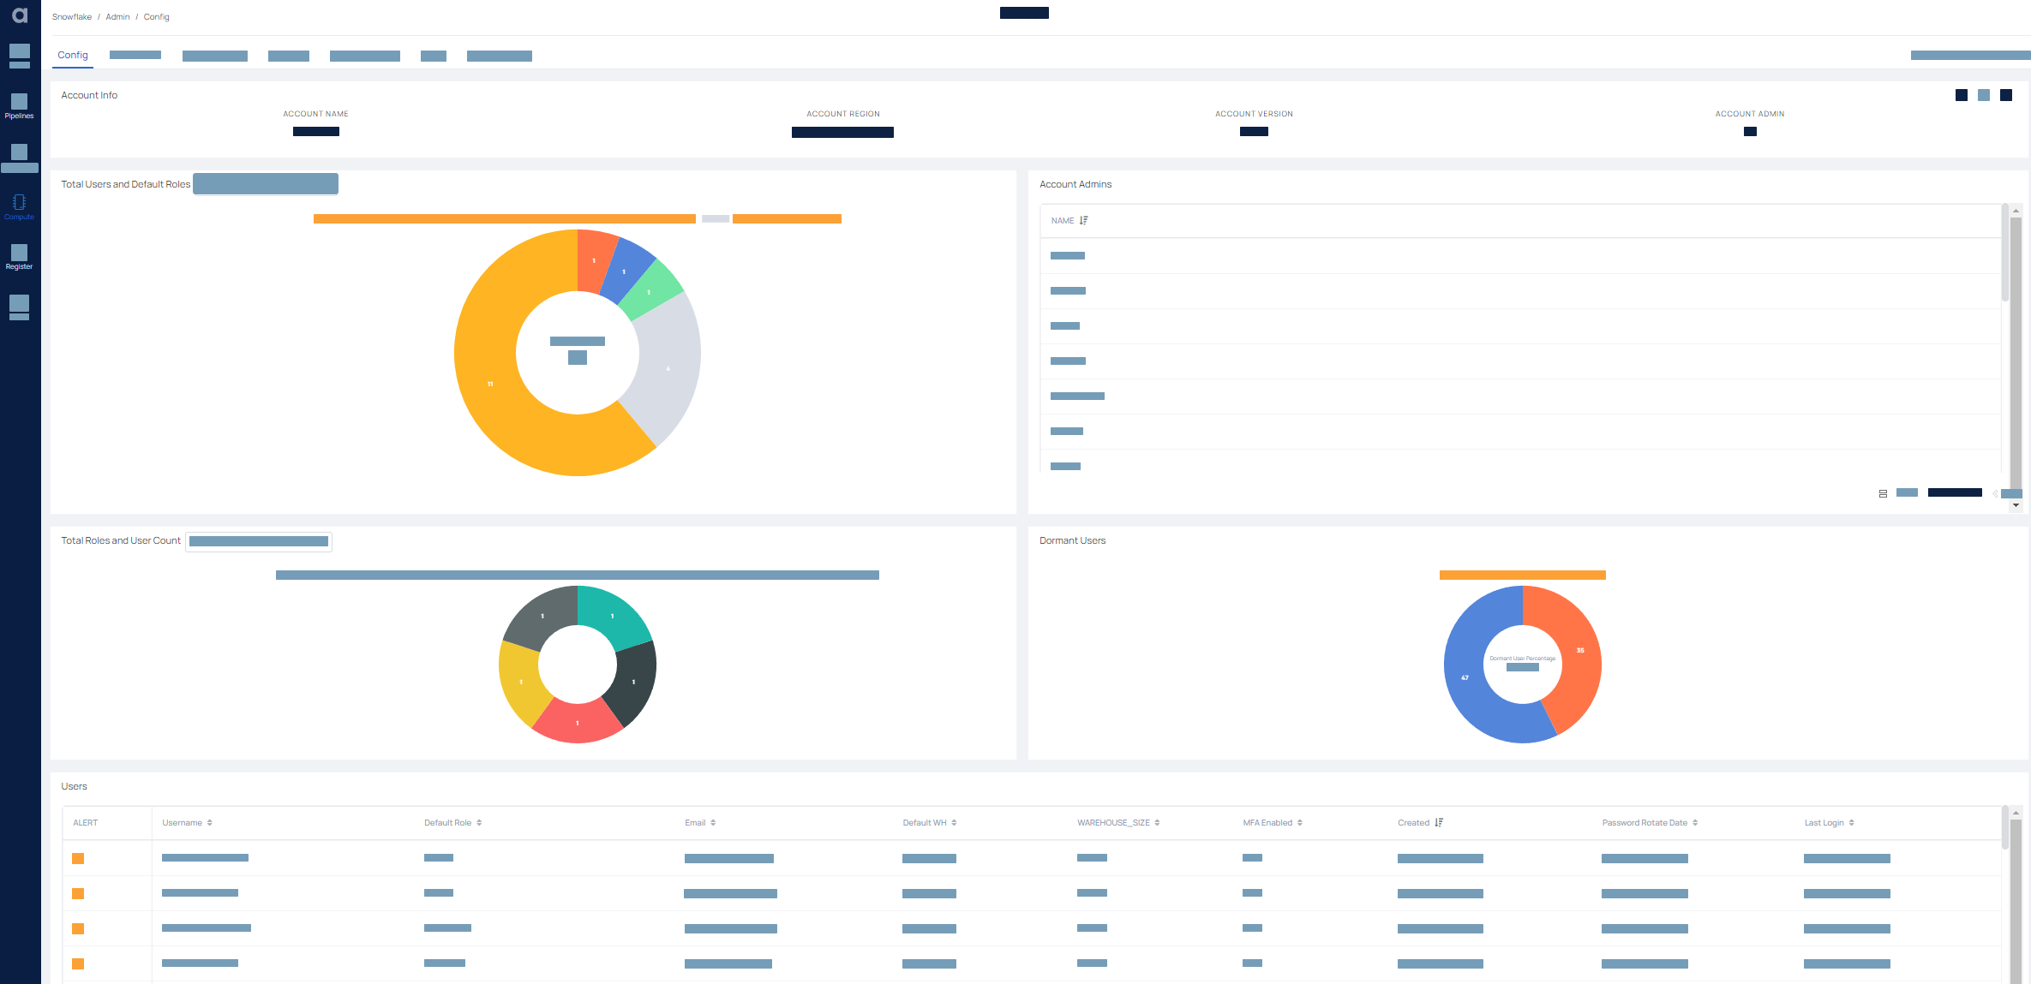Select the Pipelines icon in the sidebar
The image size is (2031, 984).
[x=19, y=103]
